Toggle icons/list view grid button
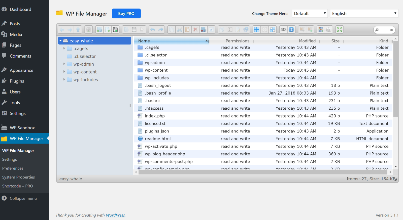The height and width of the screenshot is (220, 403). point(321,30)
